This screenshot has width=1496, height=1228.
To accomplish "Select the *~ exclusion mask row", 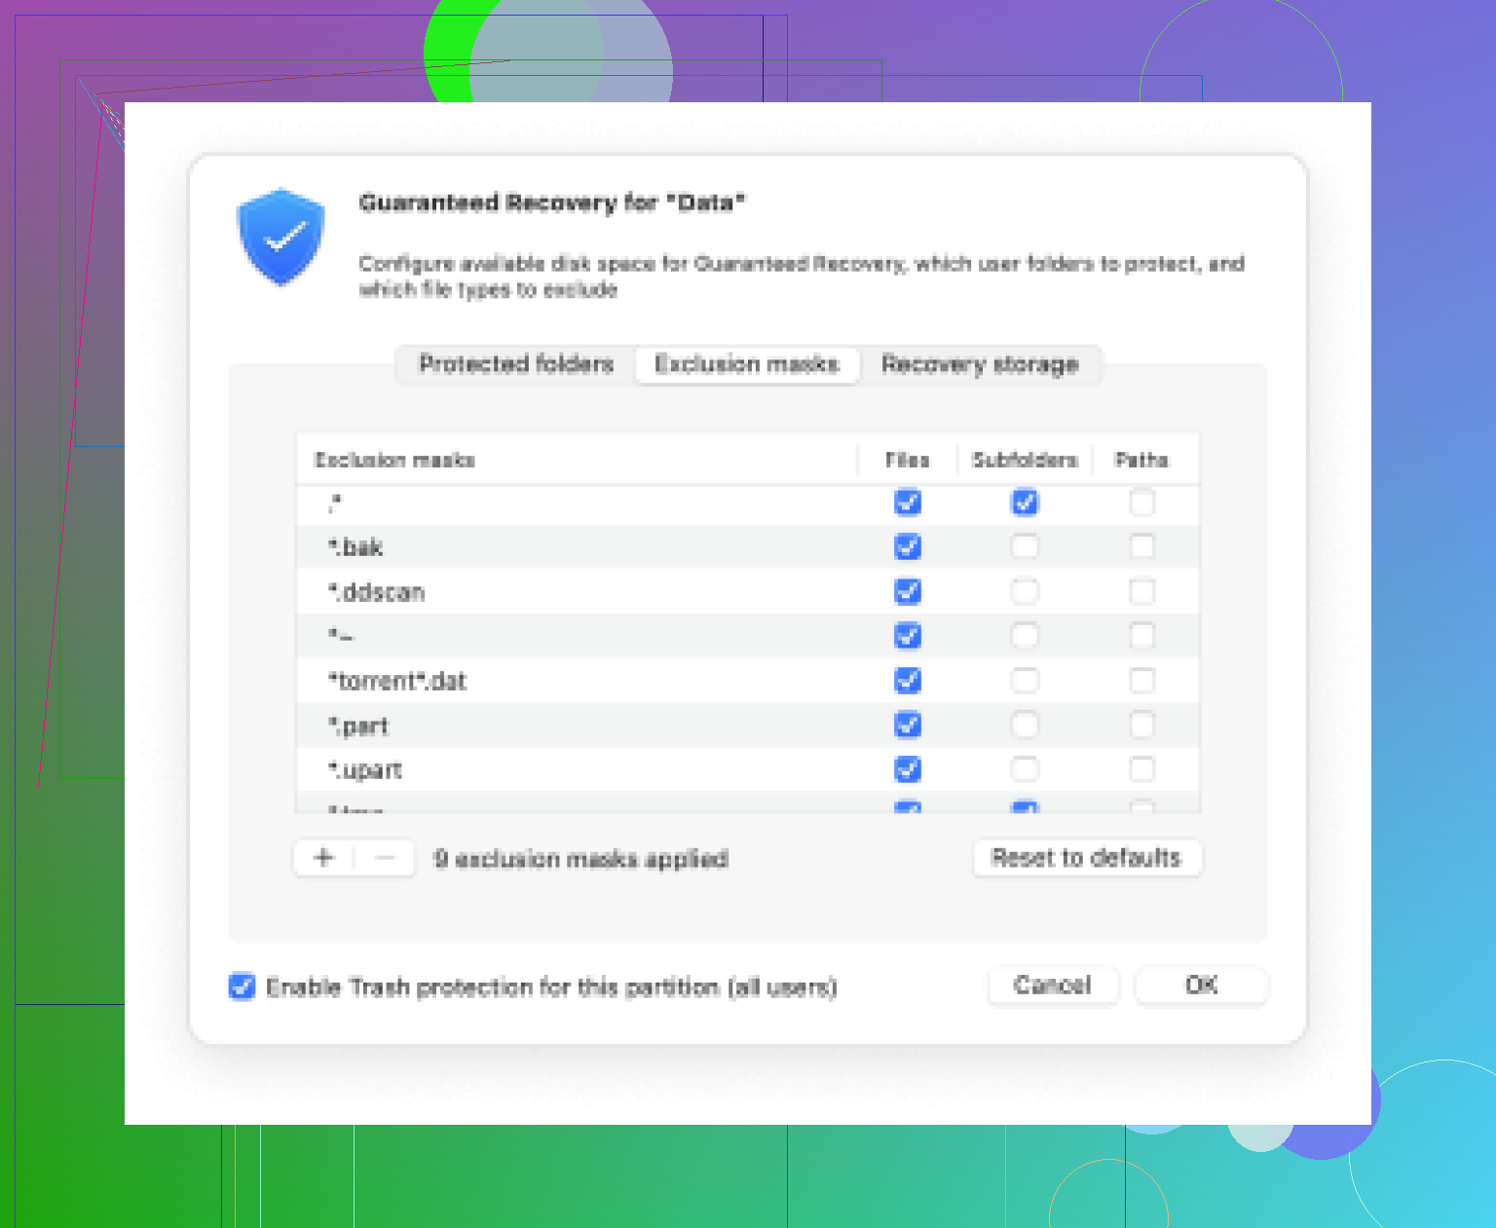I will tap(584, 637).
